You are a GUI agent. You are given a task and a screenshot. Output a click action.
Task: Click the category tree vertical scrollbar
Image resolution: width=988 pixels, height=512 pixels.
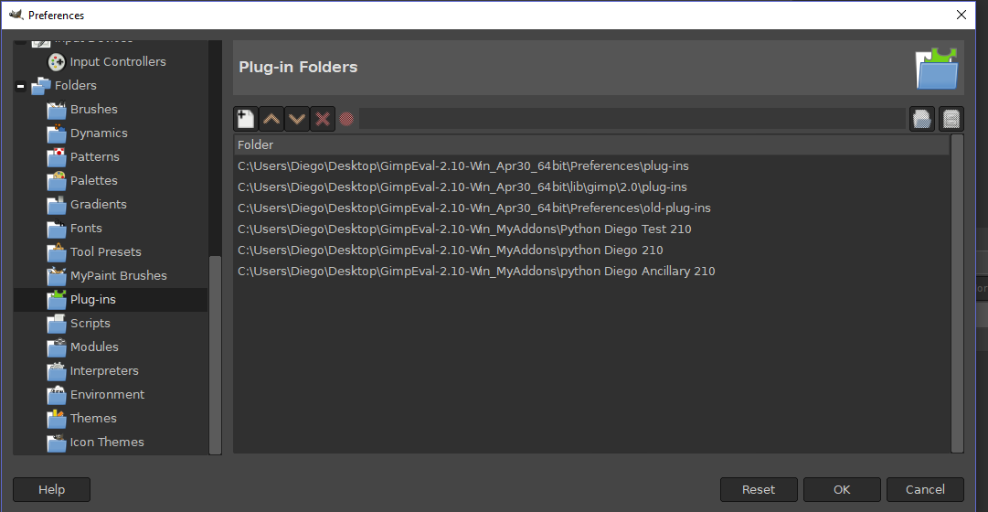tap(215, 355)
